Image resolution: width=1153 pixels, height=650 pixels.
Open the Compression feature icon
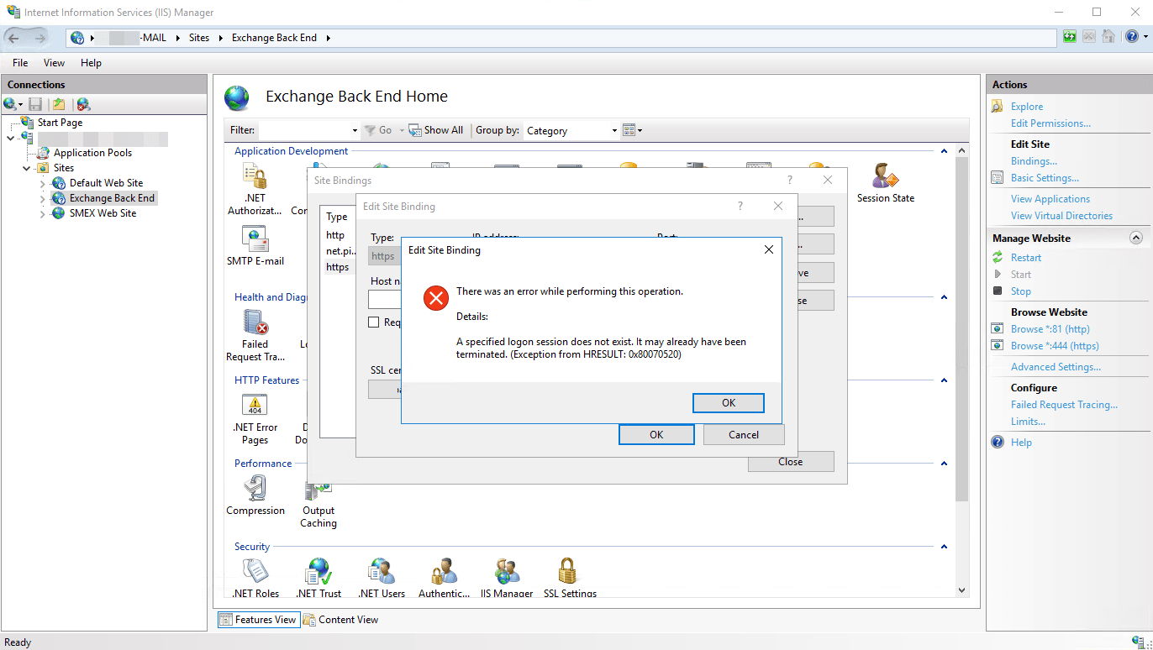pos(255,490)
